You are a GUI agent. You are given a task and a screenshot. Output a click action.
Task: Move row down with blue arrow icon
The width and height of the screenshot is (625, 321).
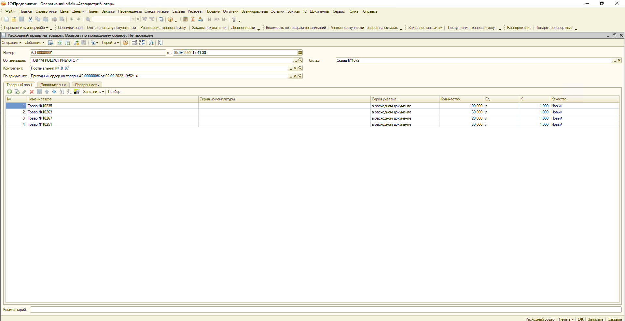(54, 92)
